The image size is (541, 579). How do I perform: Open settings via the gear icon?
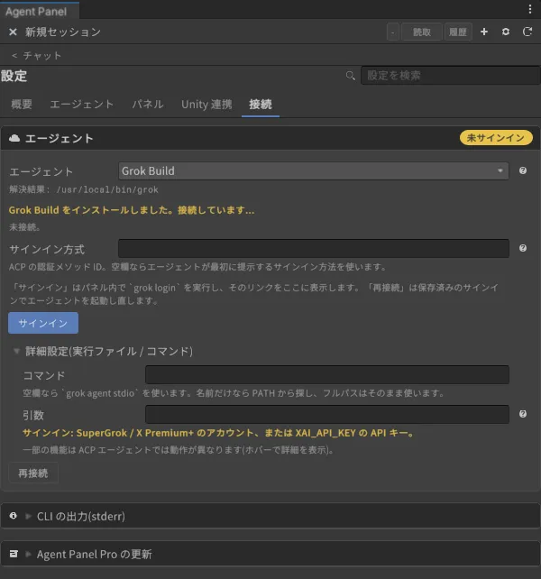point(506,32)
